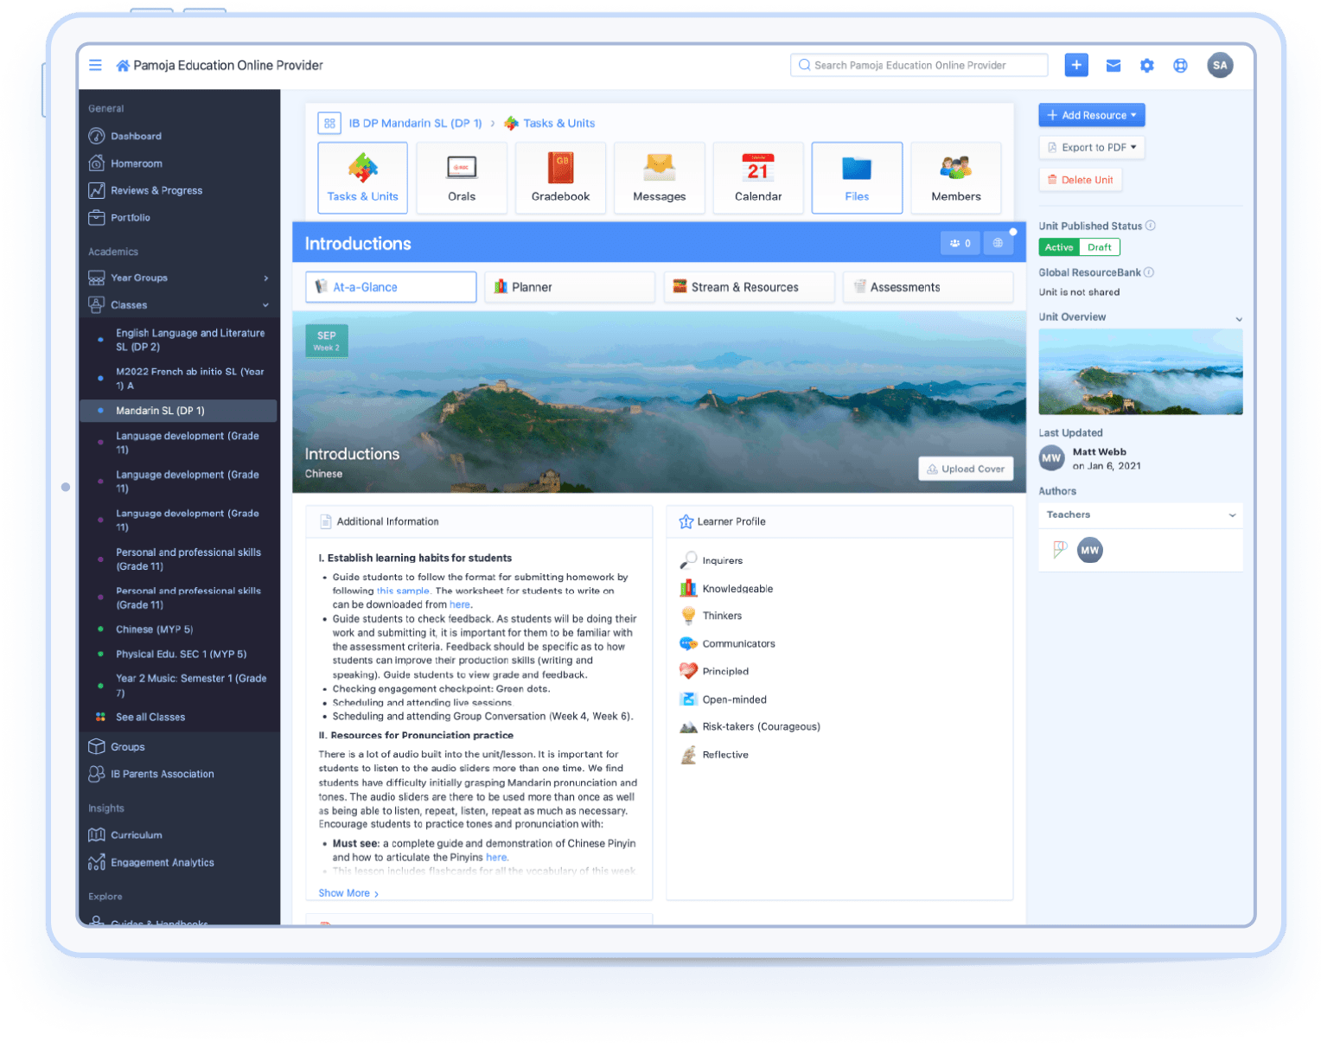Switch to the Stream & Resources tab
Image resolution: width=1321 pixels, height=1054 pixels.
point(750,287)
